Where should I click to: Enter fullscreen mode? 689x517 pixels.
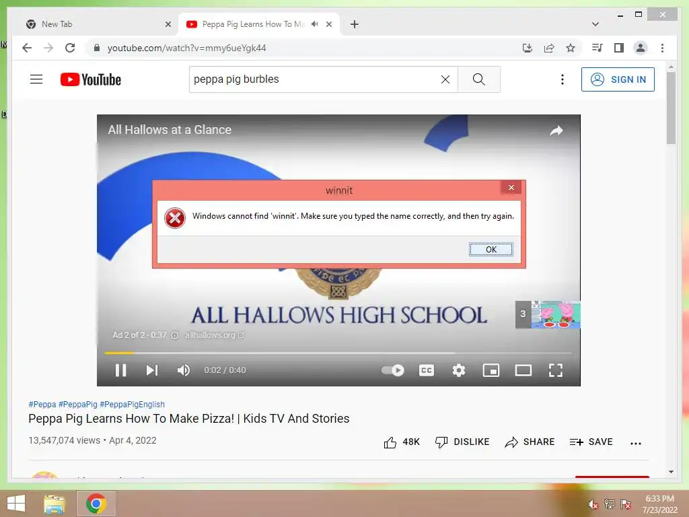(x=556, y=370)
